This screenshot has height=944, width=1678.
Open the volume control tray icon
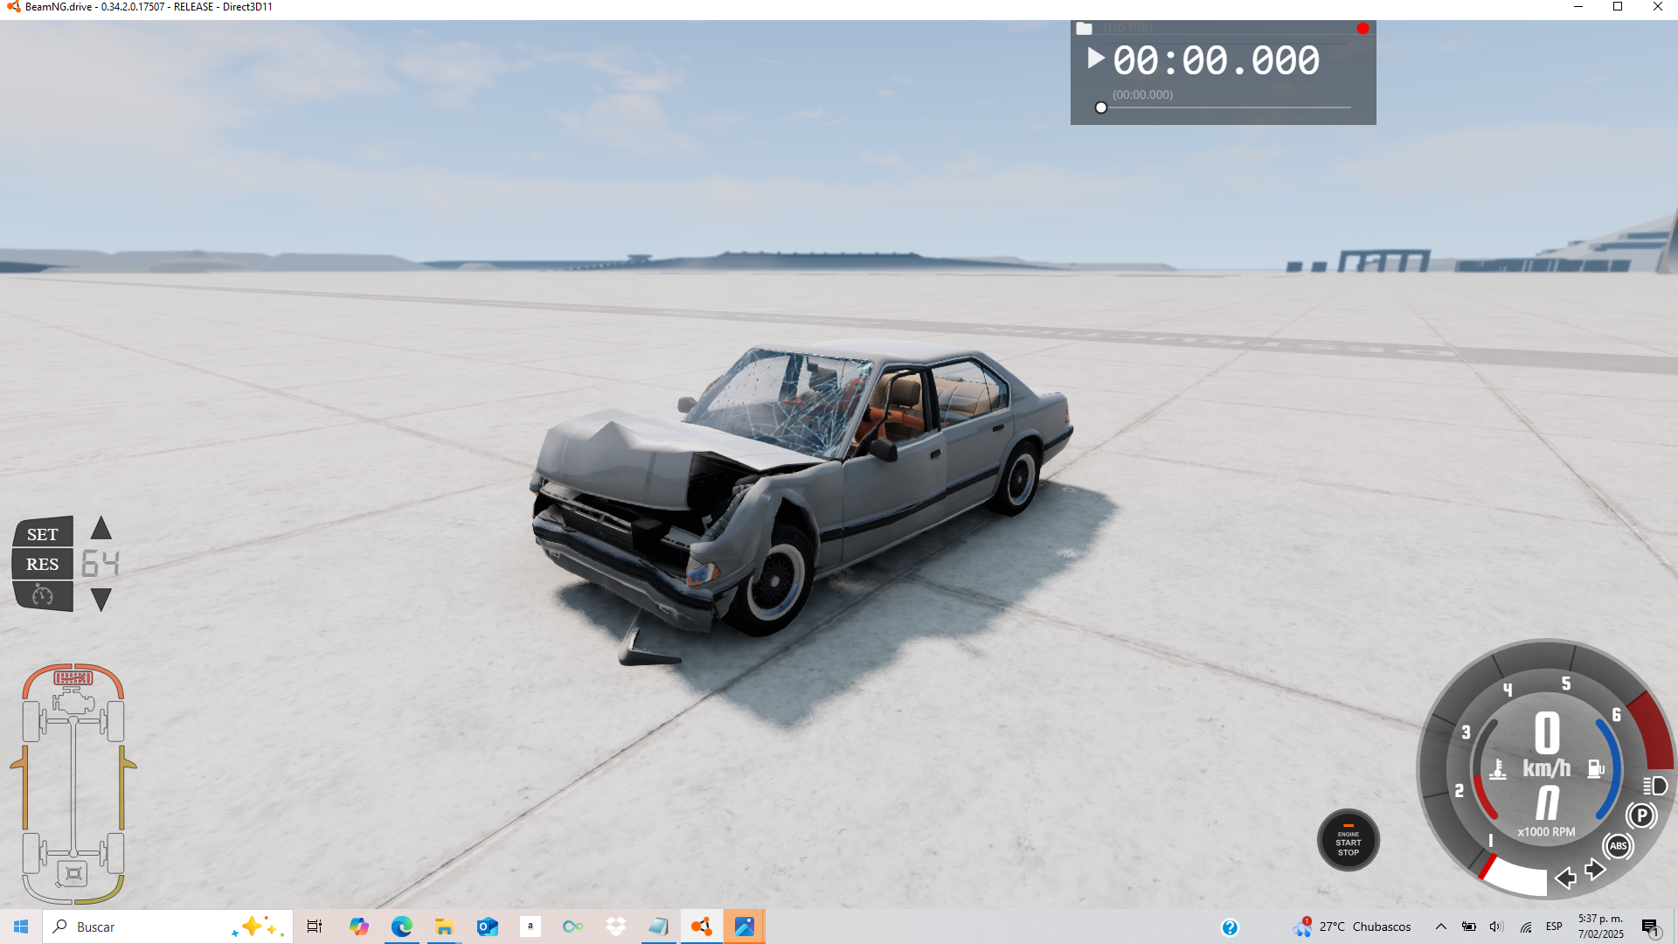pos(1496,927)
